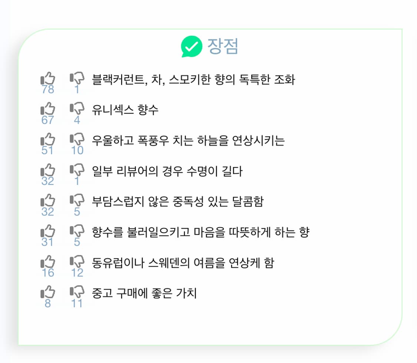The height and width of the screenshot is (363, 417).
Task: Upvote '향수를 불러일으키고 마음을 따뜻하게 하는 향'
Action: 48,232
